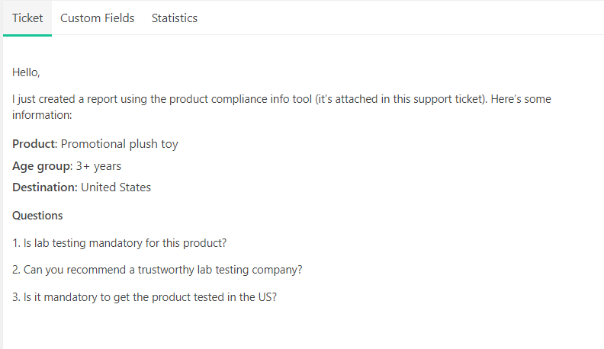Click the bold "Destination:" label
The image size is (604, 349).
[x=45, y=187]
